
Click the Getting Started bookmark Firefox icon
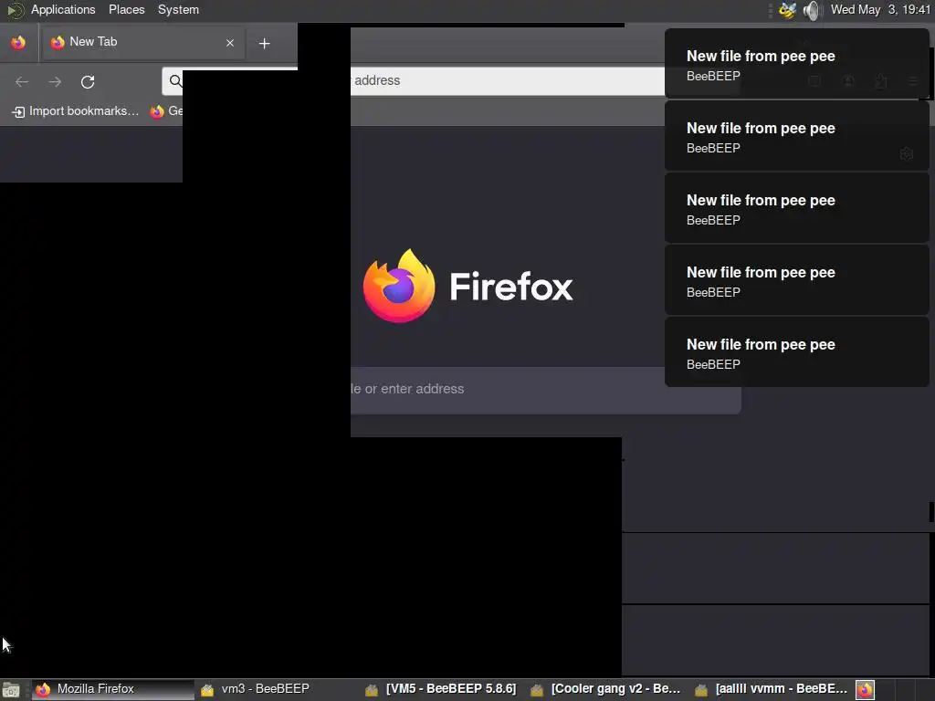tap(157, 111)
